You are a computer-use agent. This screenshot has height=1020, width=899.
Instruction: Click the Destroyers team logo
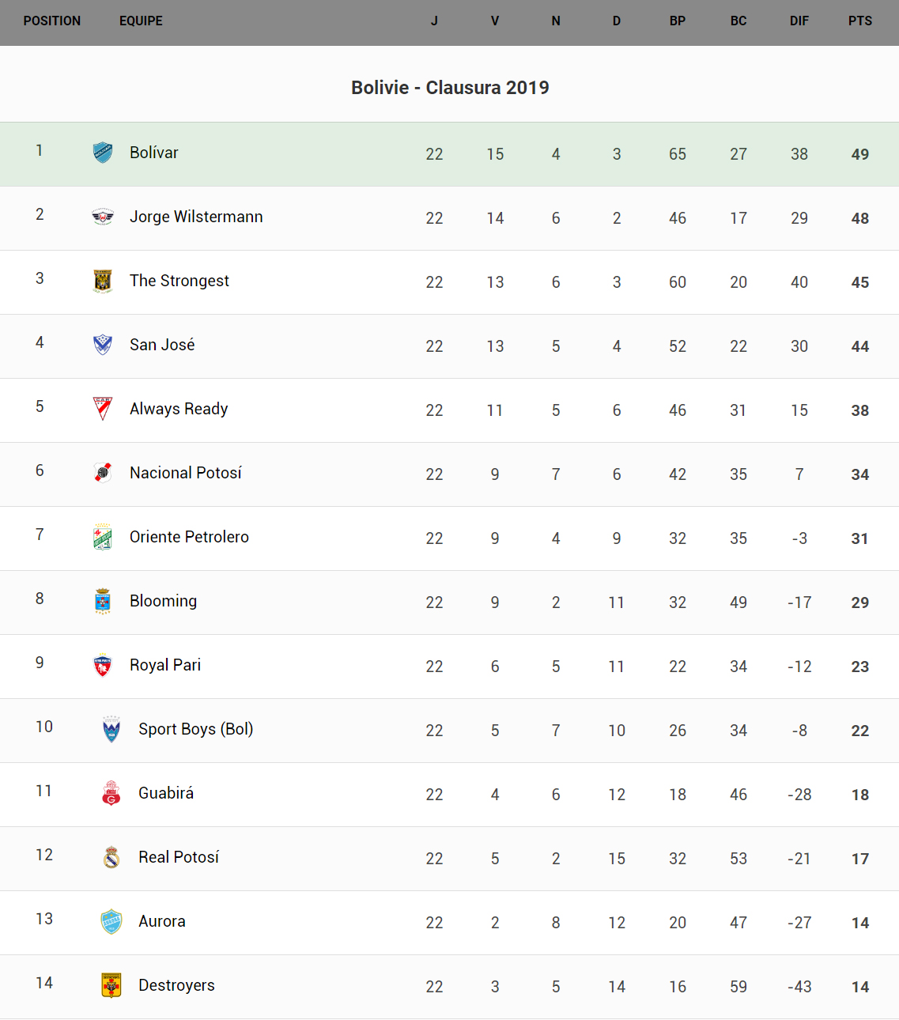111,985
